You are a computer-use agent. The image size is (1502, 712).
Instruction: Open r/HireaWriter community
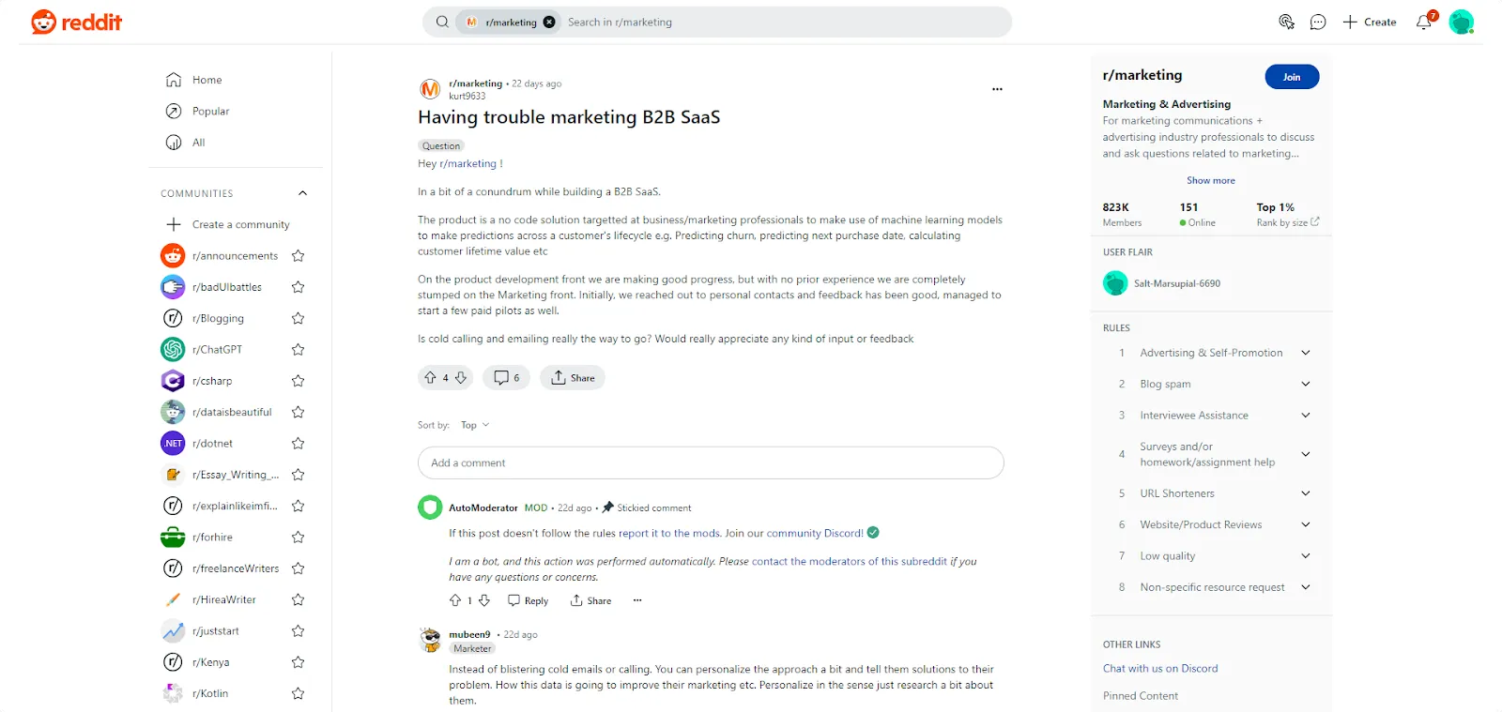tap(224, 599)
